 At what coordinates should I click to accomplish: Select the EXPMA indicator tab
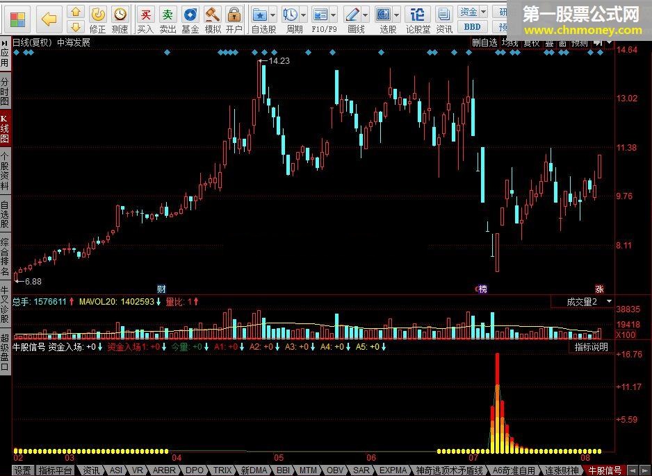click(x=393, y=470)
